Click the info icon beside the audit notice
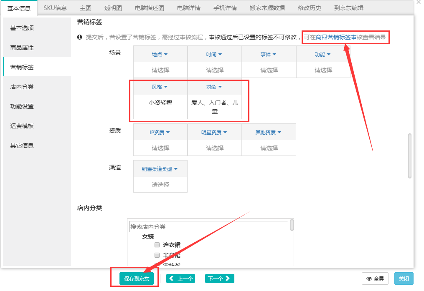The image size is (424, 291). click(80, 38)
